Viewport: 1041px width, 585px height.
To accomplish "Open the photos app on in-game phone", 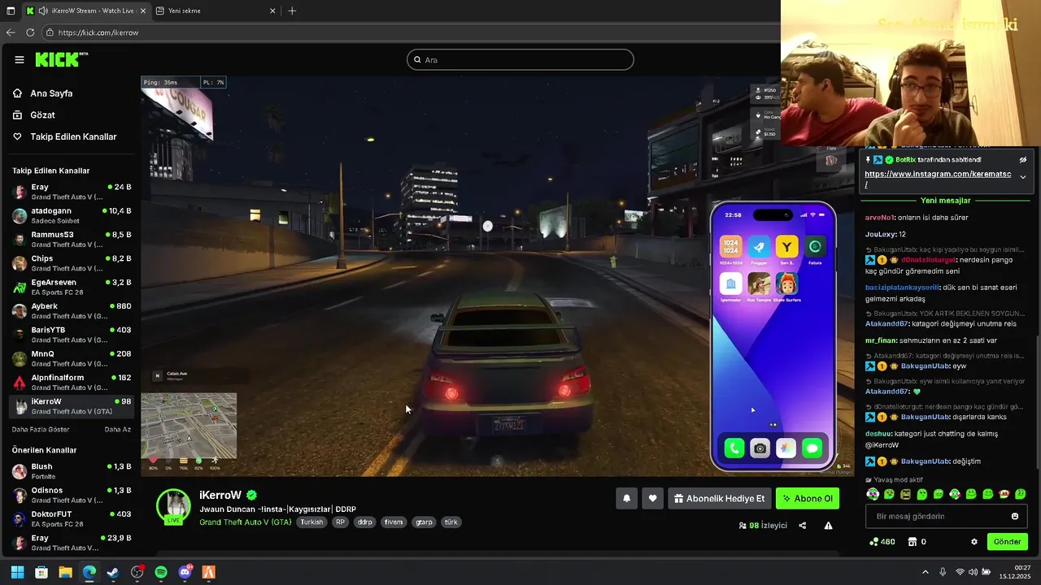I will tap(786, 448).
